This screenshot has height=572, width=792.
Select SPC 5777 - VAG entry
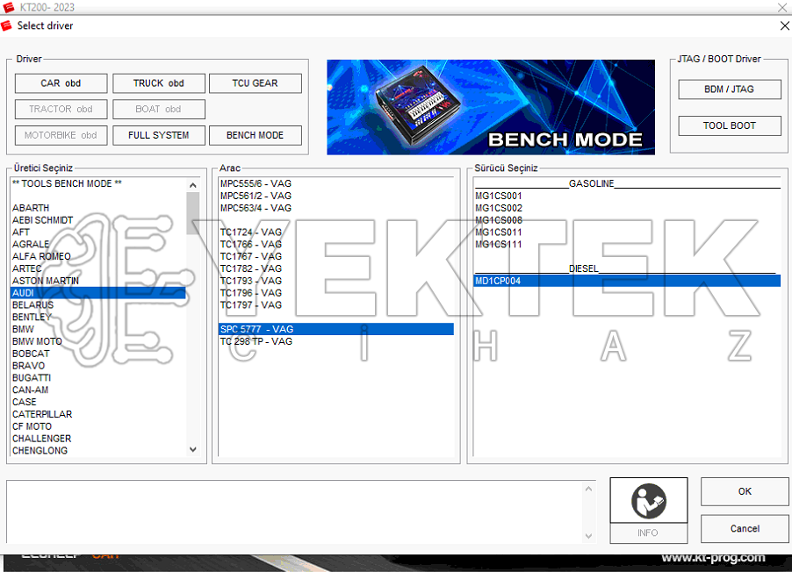336,329
